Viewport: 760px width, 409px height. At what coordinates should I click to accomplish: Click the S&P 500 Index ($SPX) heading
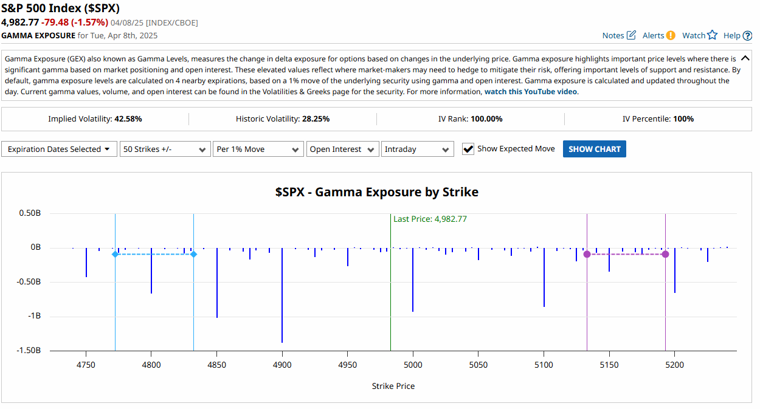point(60,9)
